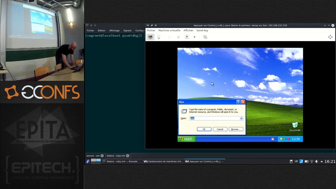This screenshot has width=336, height=189.
Task: Select Appuyer sur Control_L+Alt_L taskbar entry
Action: click(204, 161)
